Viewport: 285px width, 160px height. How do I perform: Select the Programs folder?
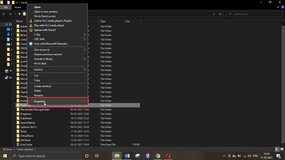coord(26,114)
